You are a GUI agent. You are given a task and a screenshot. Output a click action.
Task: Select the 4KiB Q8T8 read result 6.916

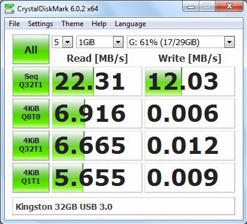coord(97,113)
